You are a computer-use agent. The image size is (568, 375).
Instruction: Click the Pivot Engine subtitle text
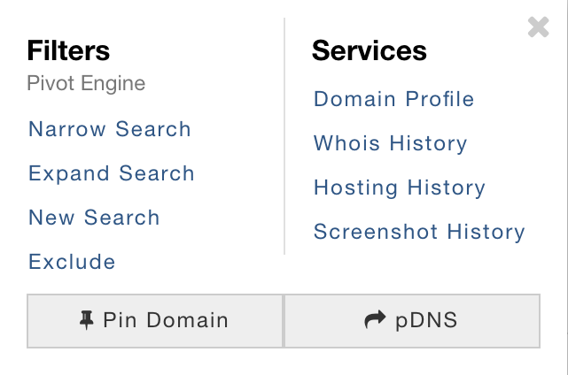point(86,83)
